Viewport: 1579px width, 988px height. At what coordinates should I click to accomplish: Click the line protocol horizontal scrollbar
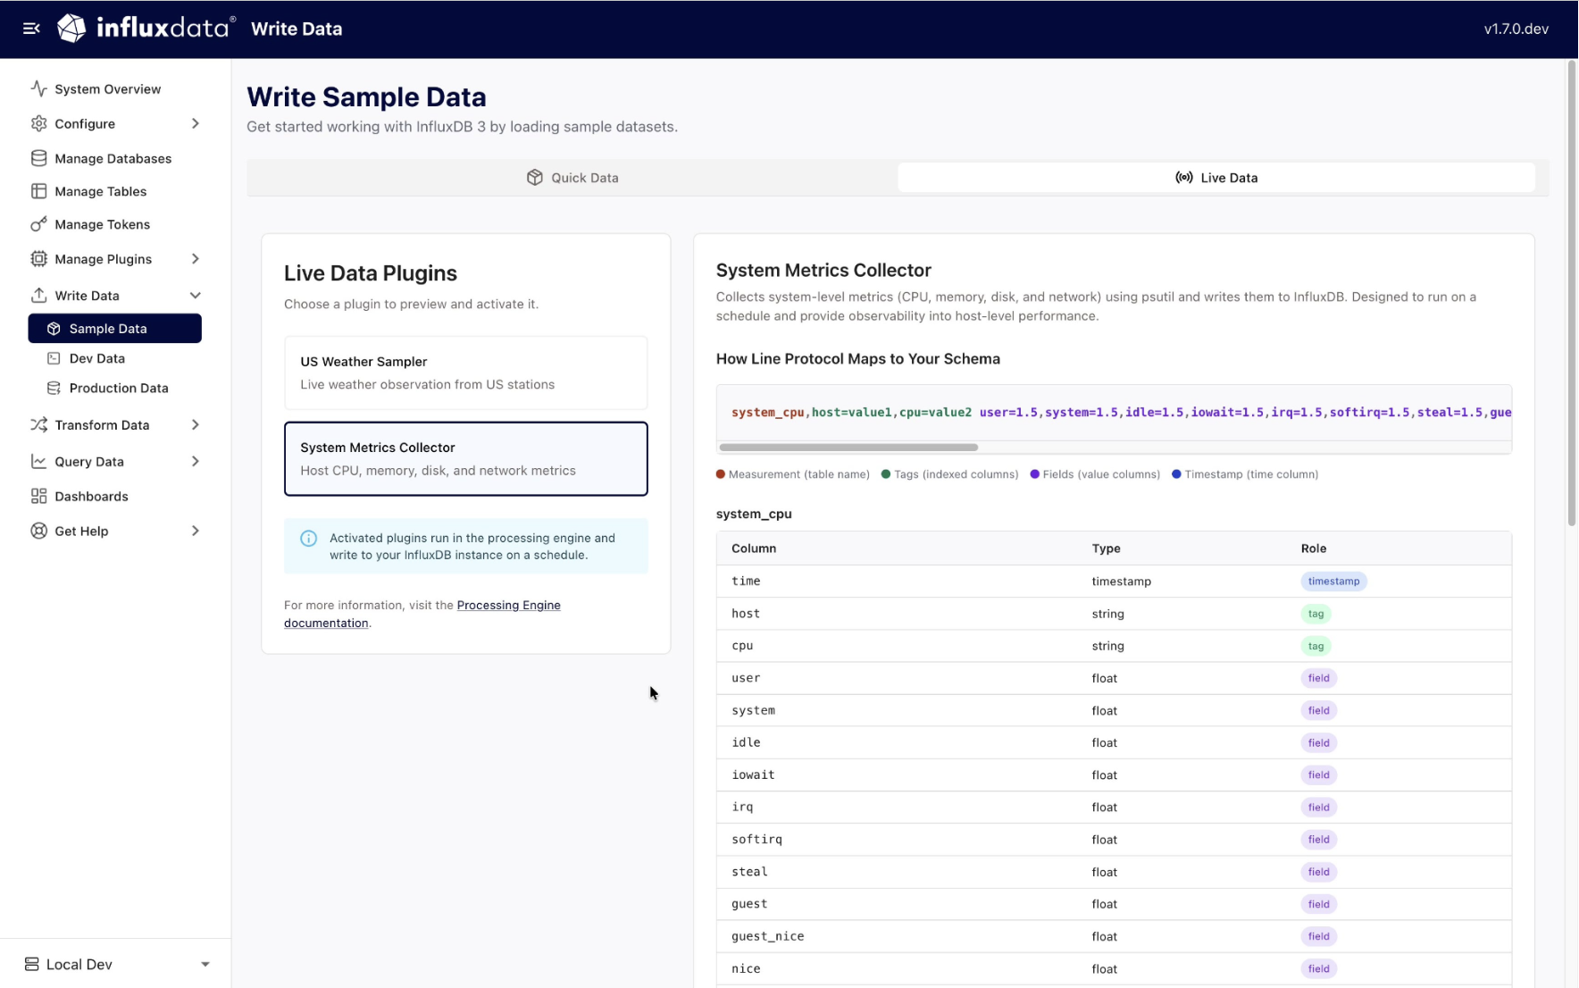[848, 447]
